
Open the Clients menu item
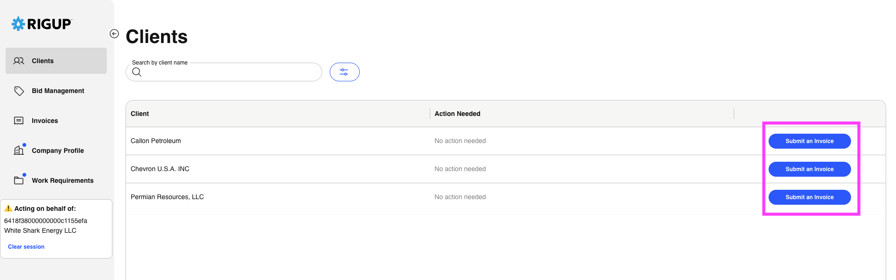pos(56,61)
